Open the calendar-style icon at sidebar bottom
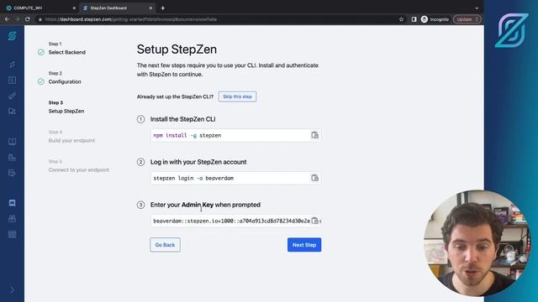The width and height of the screenshot is (538, 302). (x=12, y=234)
